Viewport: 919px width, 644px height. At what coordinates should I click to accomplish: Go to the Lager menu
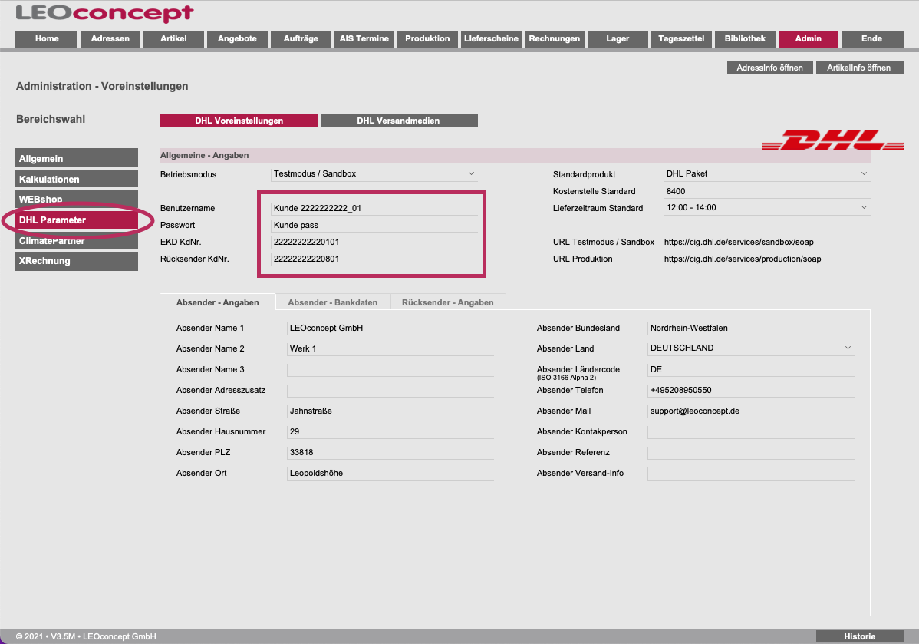pos(618,38)
